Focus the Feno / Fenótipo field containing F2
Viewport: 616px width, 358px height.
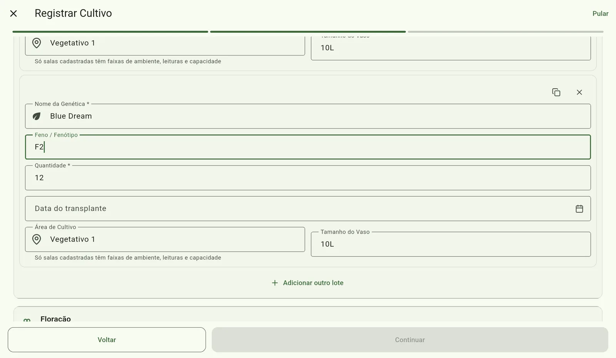pos(308,147)
